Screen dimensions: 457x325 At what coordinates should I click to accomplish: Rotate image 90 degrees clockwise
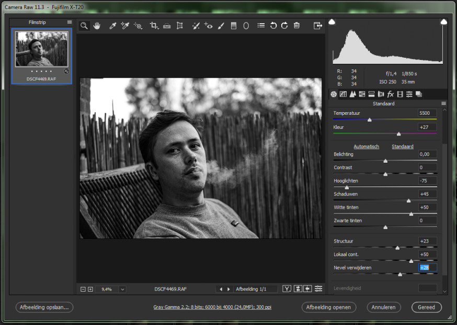285,26
